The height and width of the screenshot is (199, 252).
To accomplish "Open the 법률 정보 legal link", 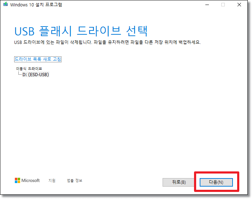I will click(75, 181).
